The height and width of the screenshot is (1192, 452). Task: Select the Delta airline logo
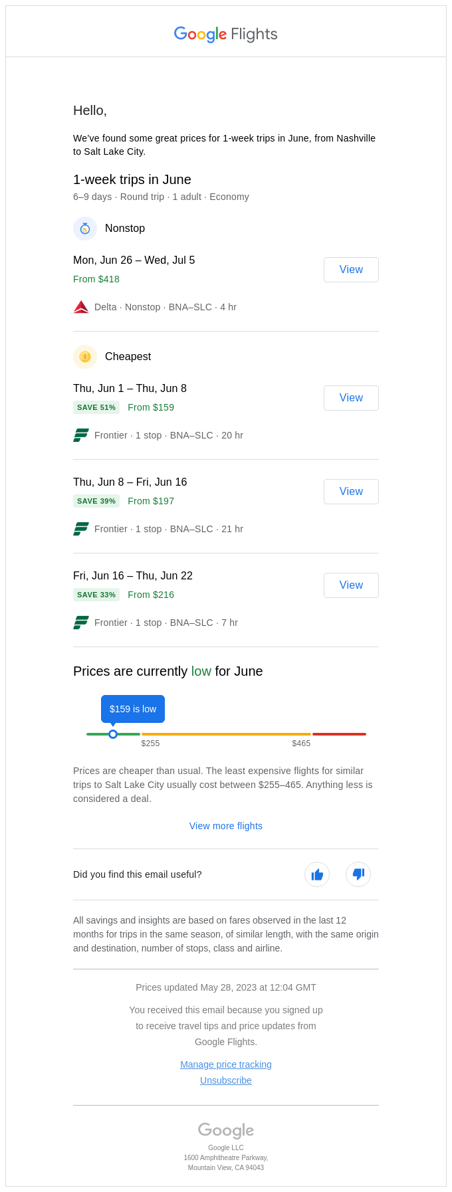[x=80, y=307]
